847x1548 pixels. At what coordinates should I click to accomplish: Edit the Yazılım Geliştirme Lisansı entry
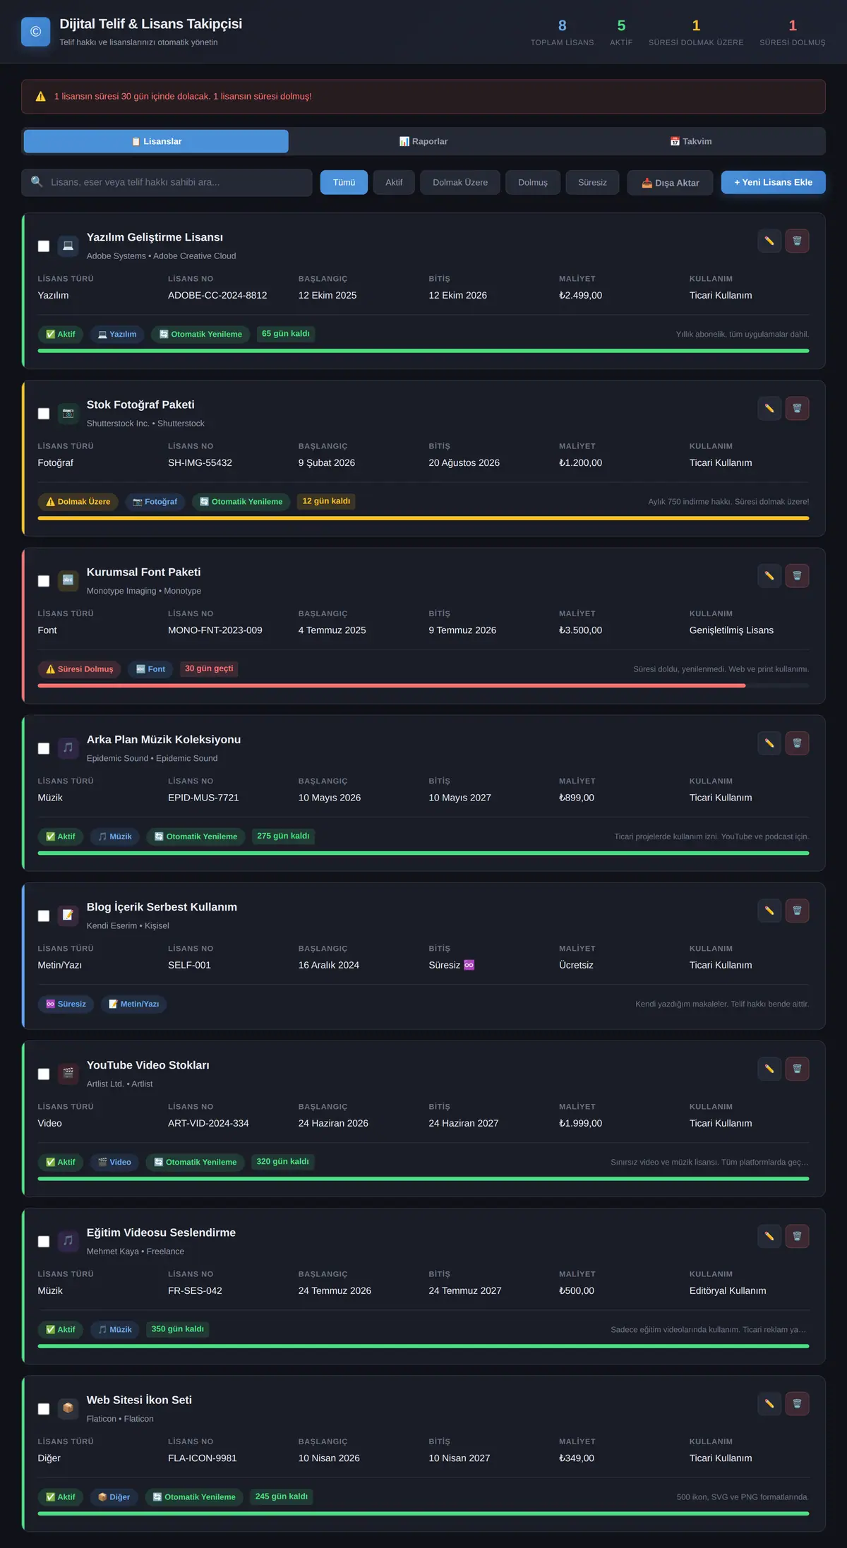(x=769, y=241)
